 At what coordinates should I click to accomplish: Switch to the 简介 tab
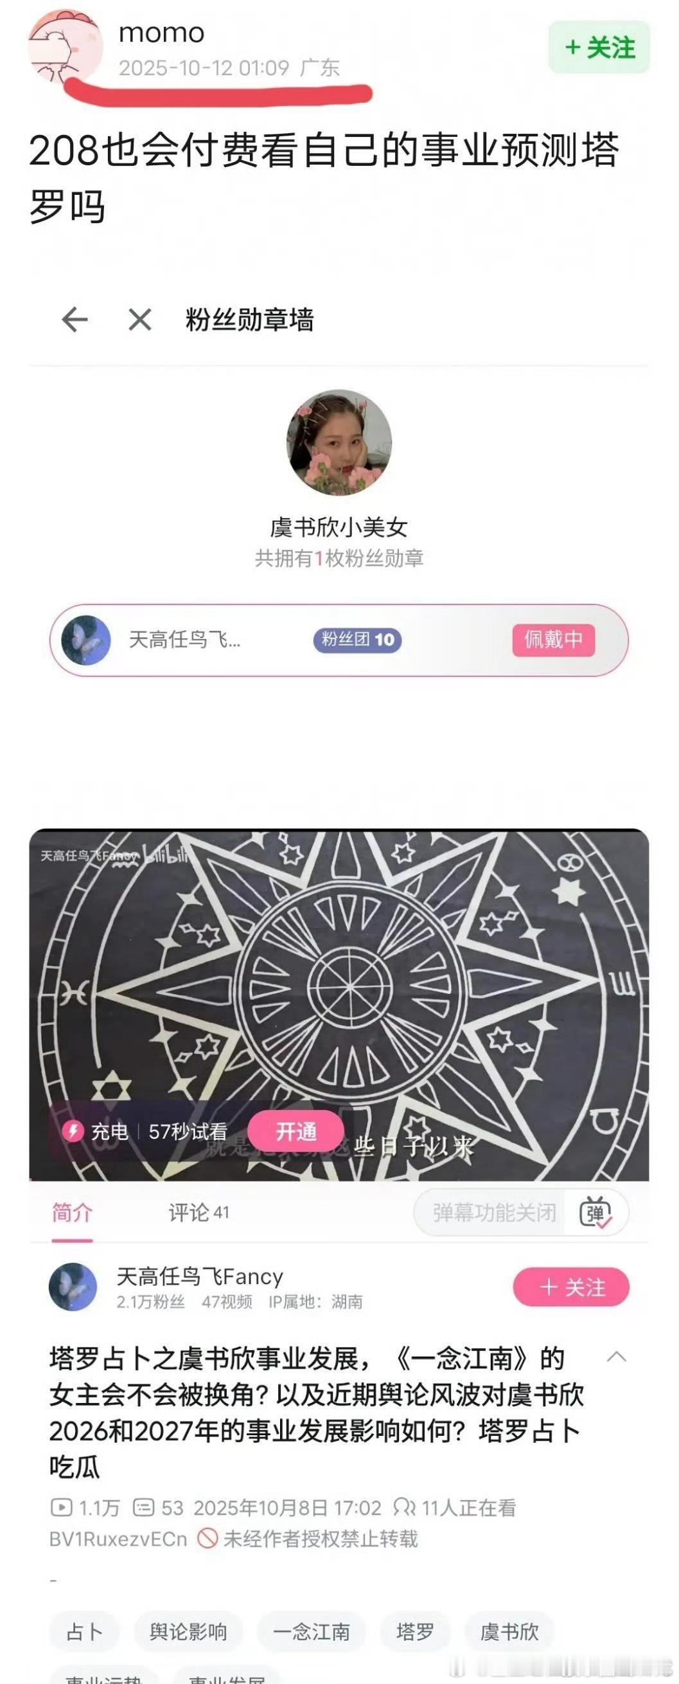click(72, 1213)
